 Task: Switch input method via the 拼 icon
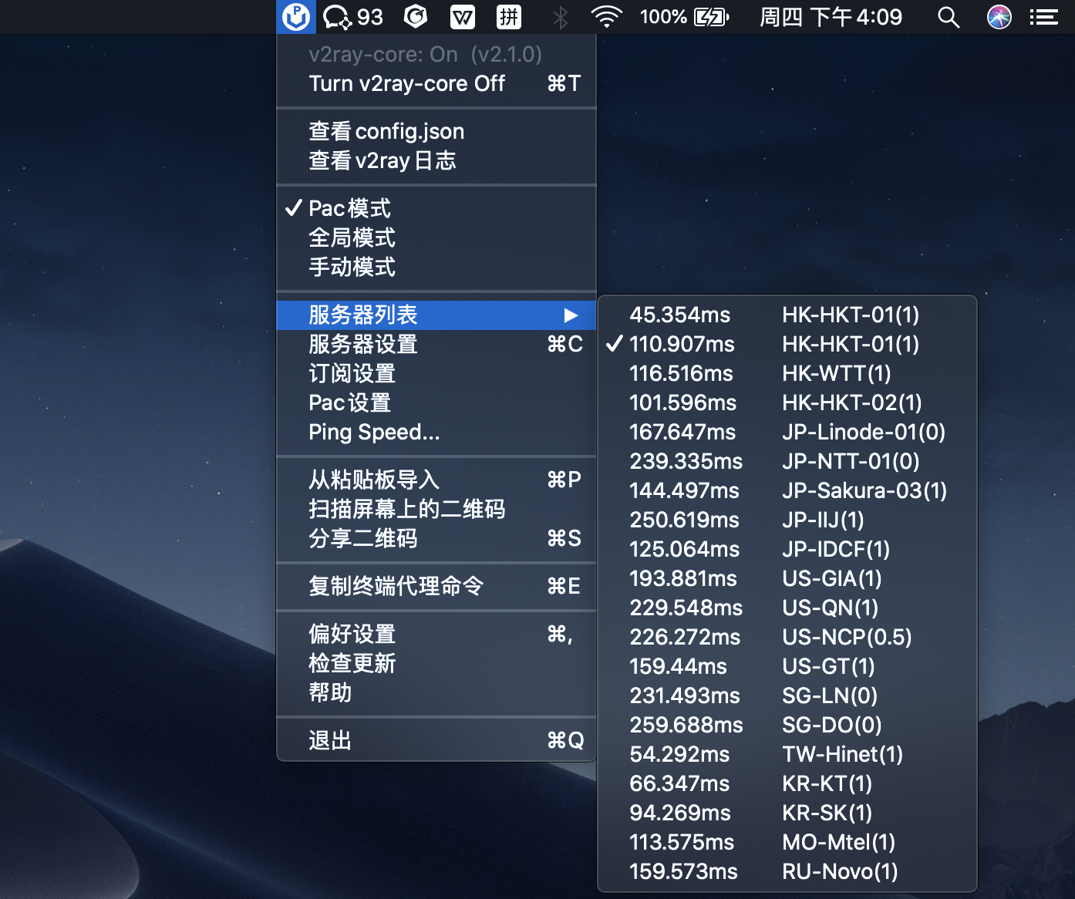coord(509,16)
